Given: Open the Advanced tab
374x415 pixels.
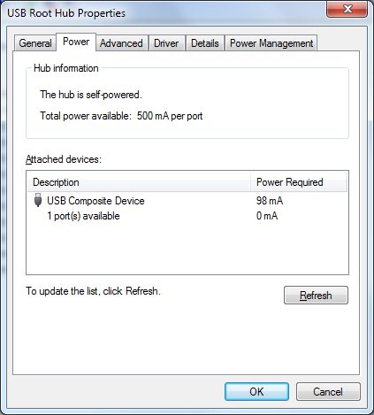Looking at the screenshot, I should click(x=121, y=43).
